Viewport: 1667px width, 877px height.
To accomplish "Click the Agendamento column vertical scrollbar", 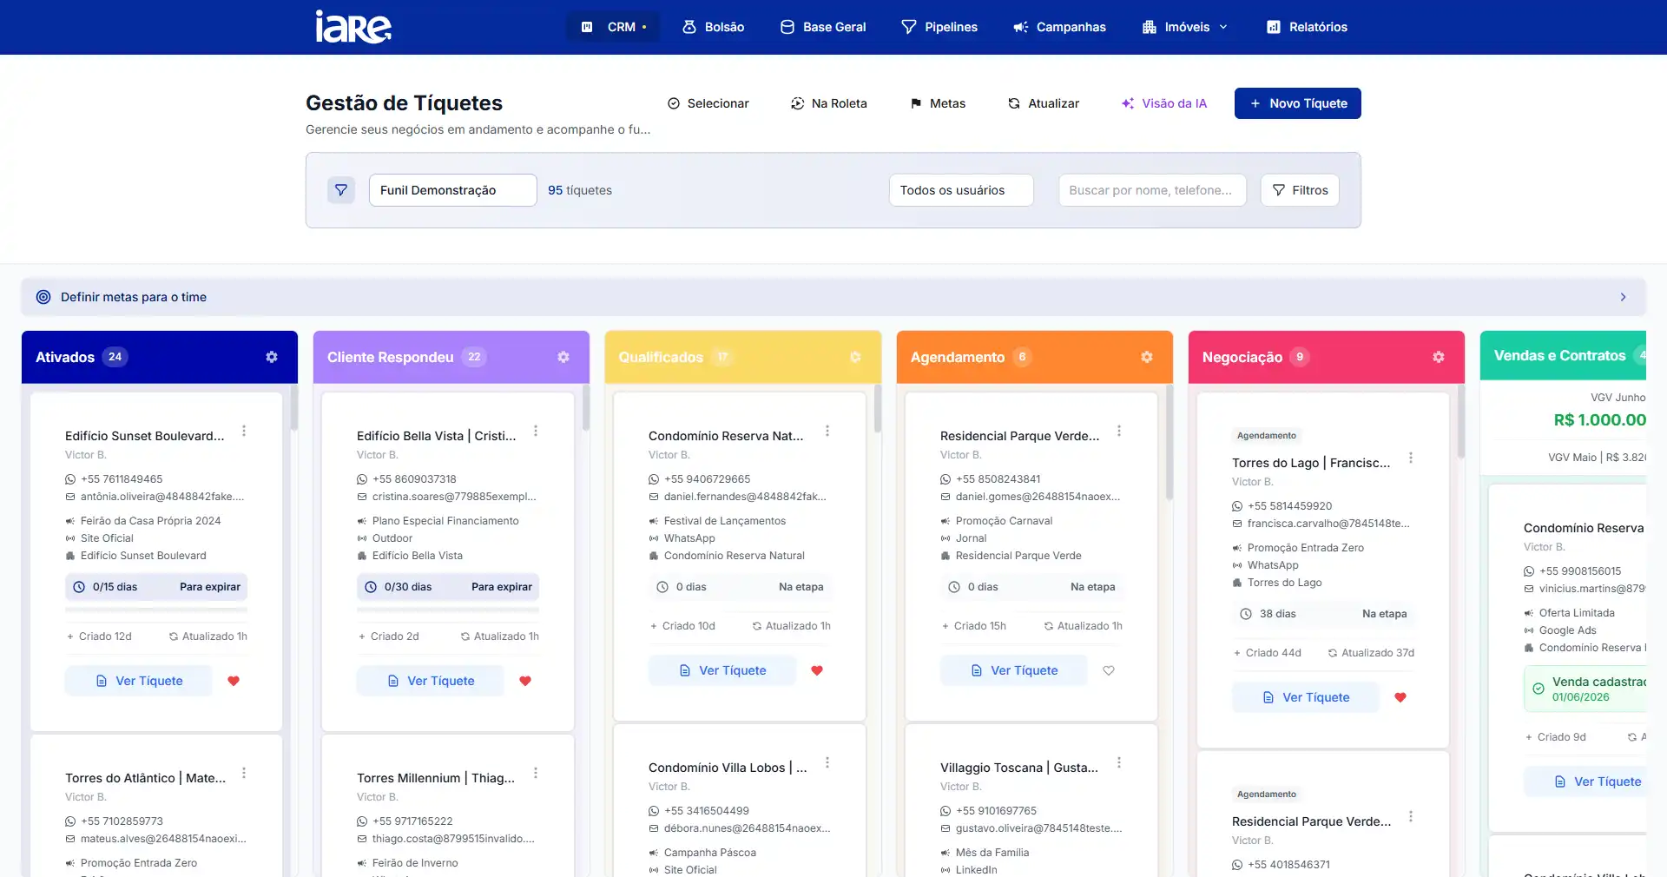I will click(1170, 443).
